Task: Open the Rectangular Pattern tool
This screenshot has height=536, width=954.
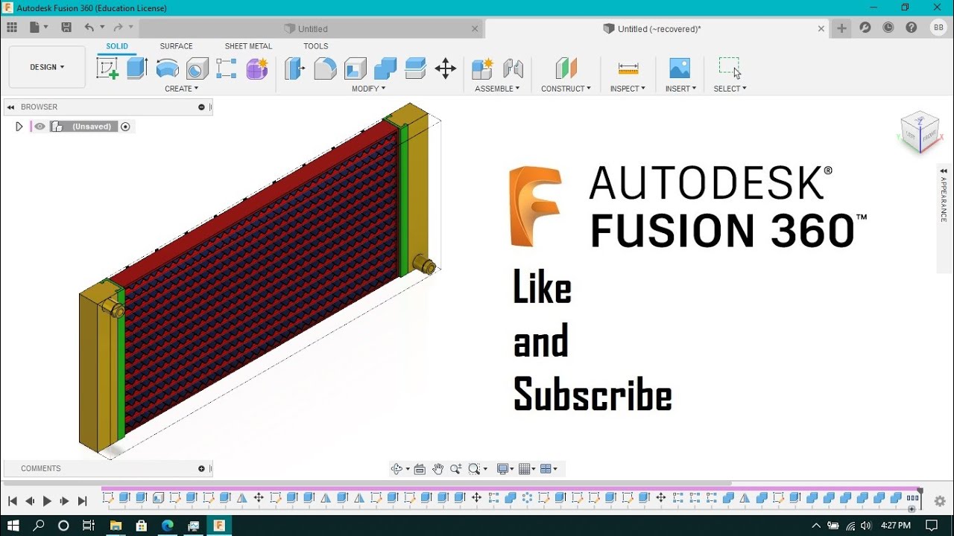Action: click(227, 68)
